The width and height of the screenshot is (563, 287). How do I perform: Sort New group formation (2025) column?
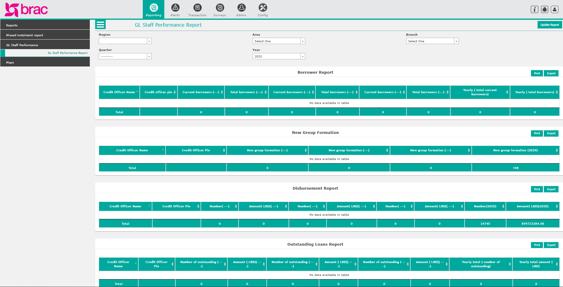click(x=515, y=150)
